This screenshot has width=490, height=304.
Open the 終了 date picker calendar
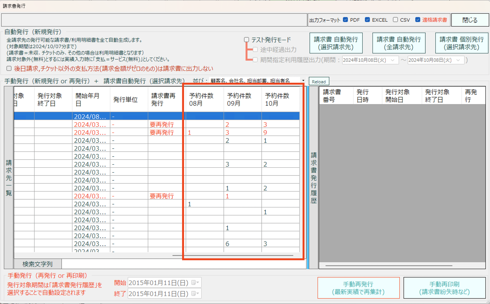point(195,294)
